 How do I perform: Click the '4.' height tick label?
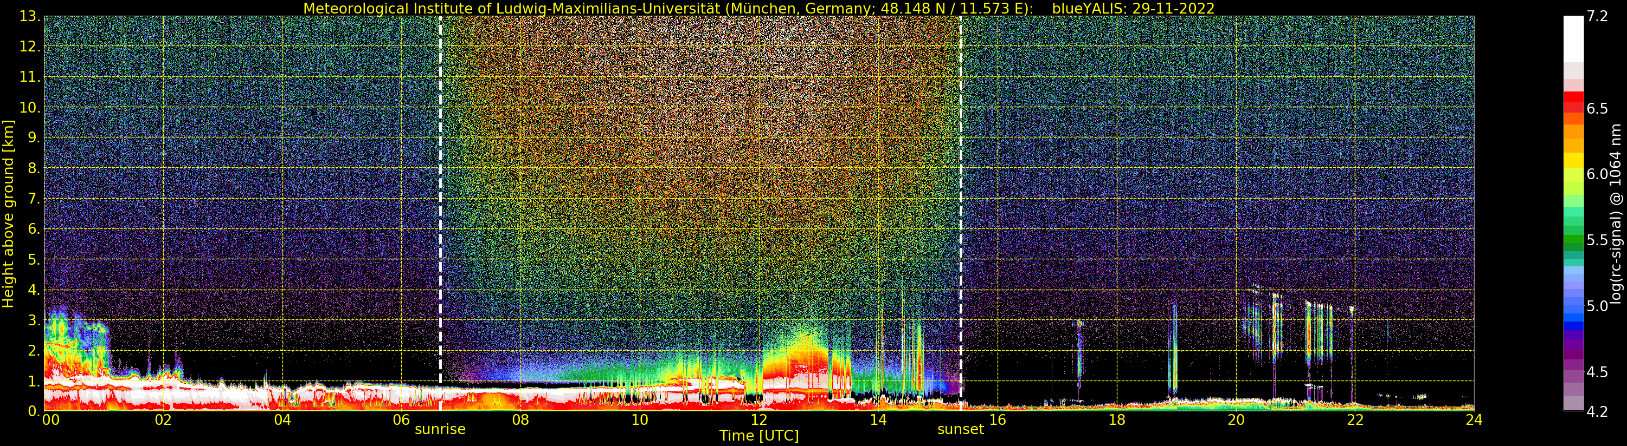click(x=34, y=290)
